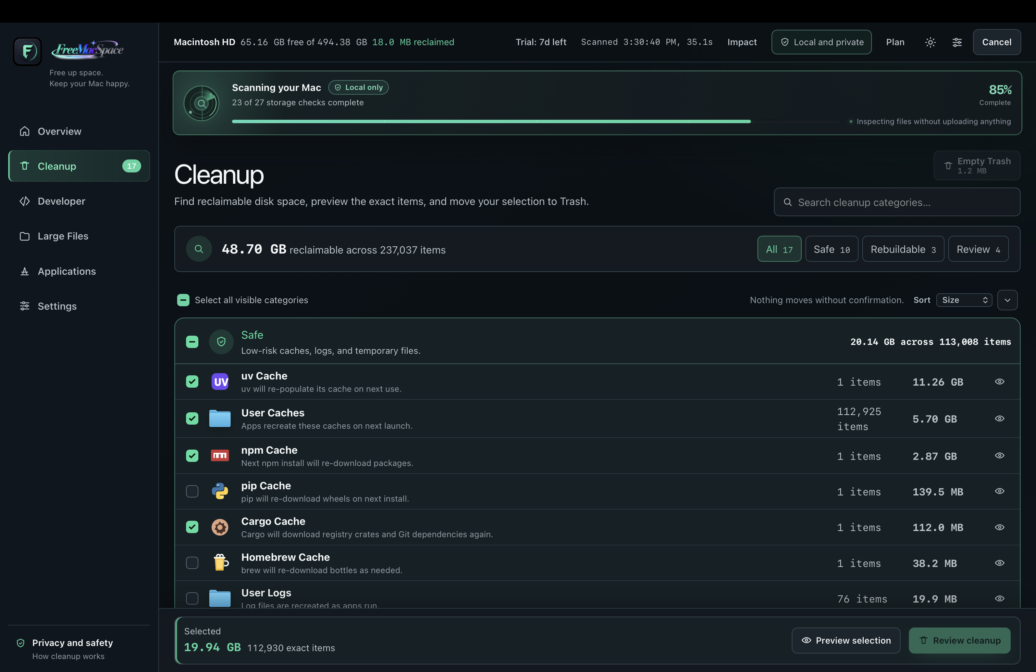
Task: Open Settings in the sidebar
Action: (79, 306)
